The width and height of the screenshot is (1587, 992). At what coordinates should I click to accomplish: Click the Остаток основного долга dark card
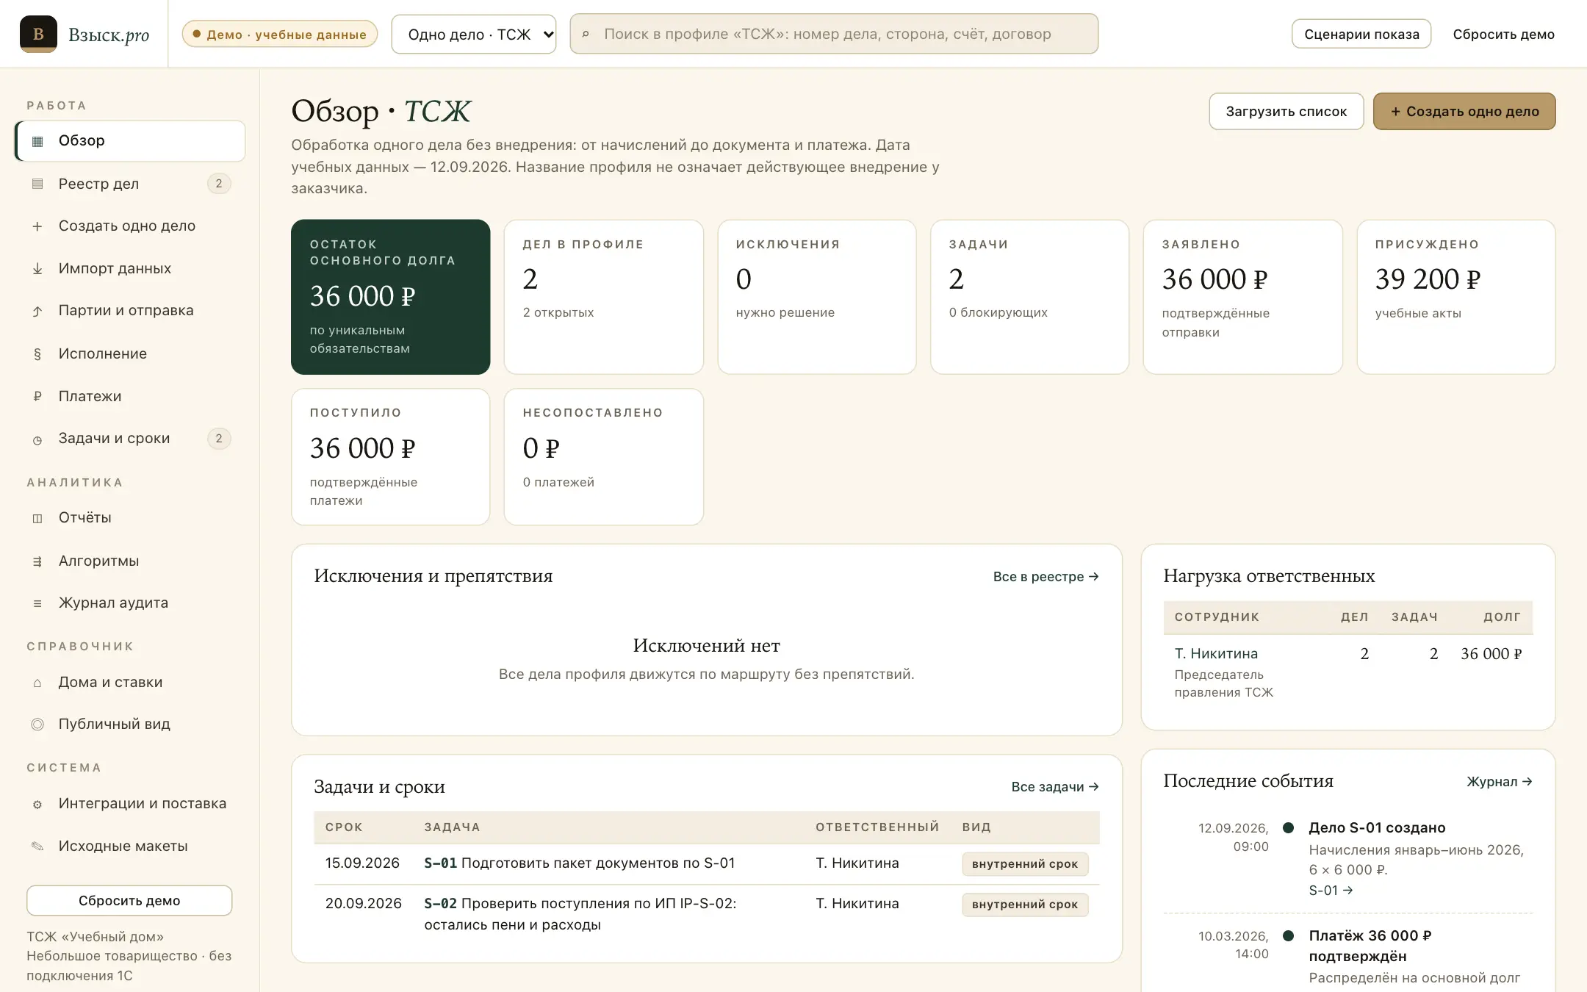pyautogui.click(x=390, y=297)
